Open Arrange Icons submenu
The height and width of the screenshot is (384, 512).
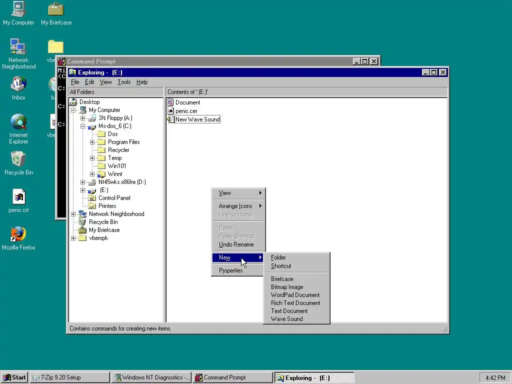point(238,206)
